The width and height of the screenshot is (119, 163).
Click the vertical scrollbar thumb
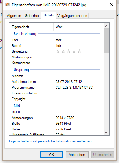tap(106, 41)
